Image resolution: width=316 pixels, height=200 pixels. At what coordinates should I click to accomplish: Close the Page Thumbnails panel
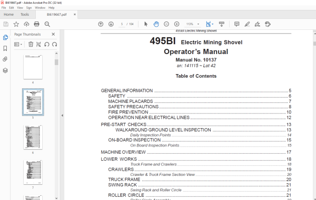tap(53, 34)
